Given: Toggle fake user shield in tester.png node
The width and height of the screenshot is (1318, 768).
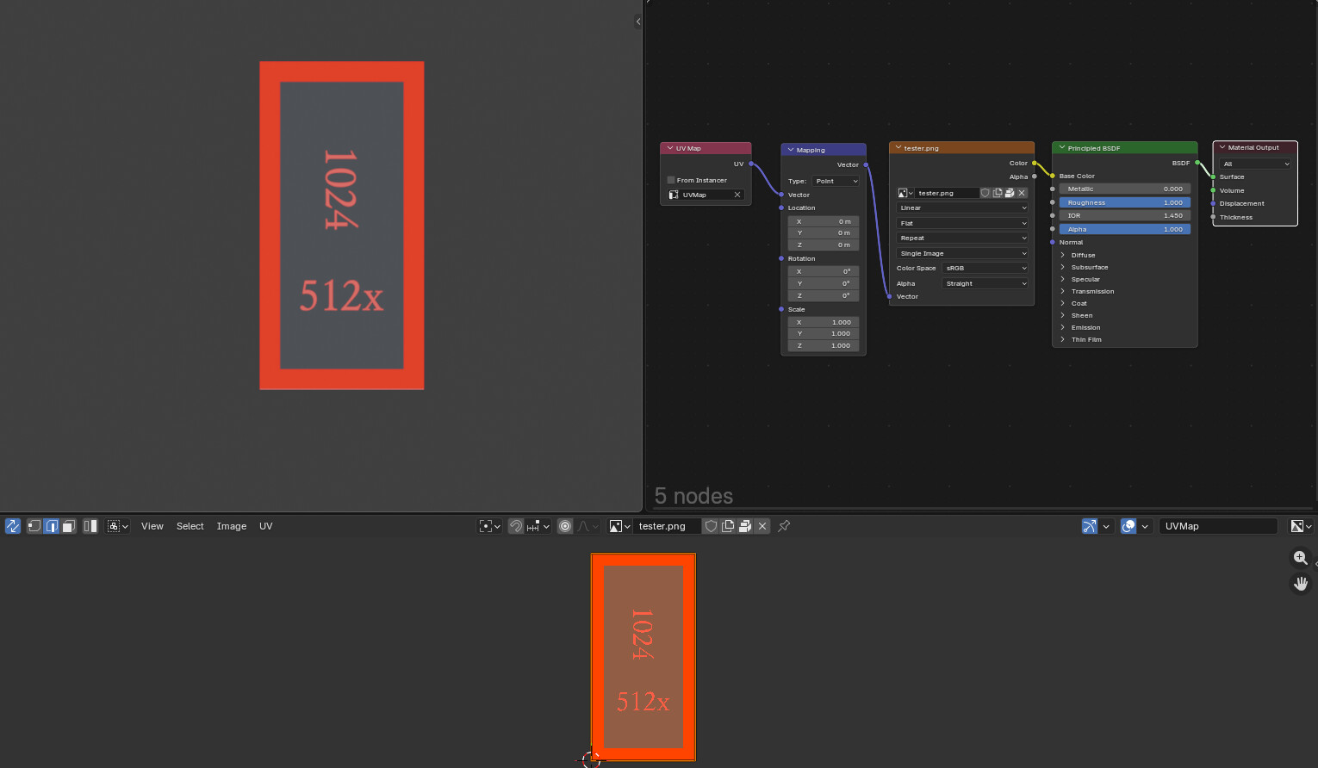Looking at the screenshot, I should (985, 193).
